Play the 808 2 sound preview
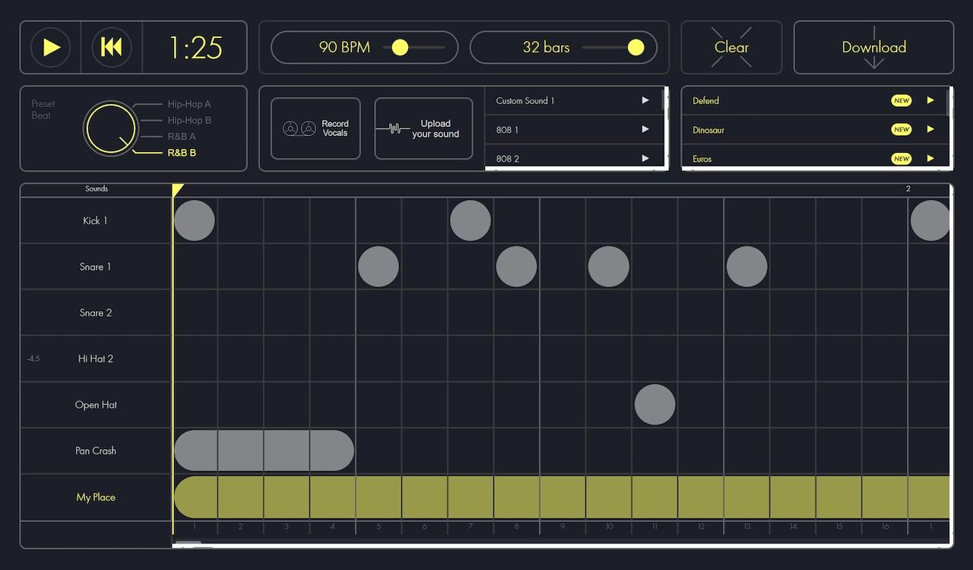 click(645, 158)
